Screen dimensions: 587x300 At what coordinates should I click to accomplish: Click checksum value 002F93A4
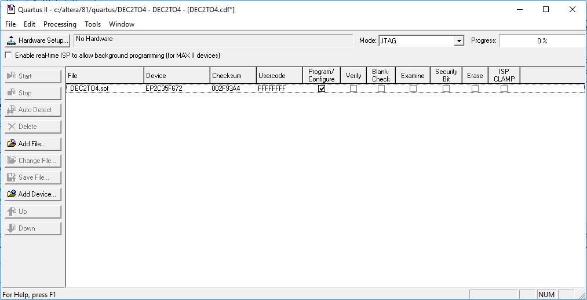click(x=226, y=88)
